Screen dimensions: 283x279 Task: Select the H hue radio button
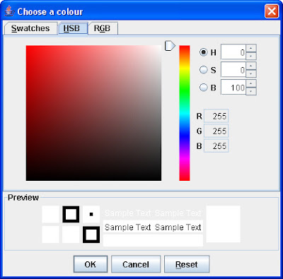pyautogui.click(x=204, y=52)
